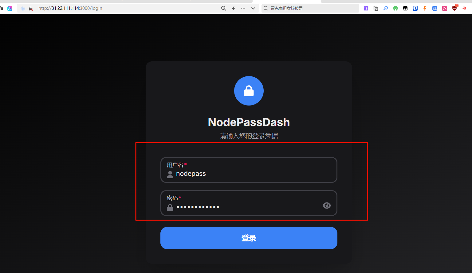Open the blue magnifier search extension
This screenshot has width=472, height=273.
pyautogui.click(x=386, y=8)
